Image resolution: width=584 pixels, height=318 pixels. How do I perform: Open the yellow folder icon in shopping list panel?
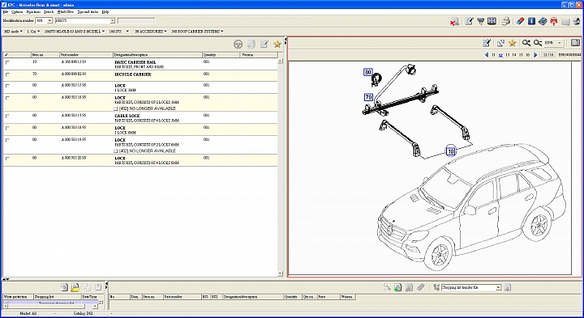[75, 287]
